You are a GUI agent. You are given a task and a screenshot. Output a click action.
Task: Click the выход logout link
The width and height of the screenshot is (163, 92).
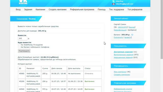click(x=132, y=27)
